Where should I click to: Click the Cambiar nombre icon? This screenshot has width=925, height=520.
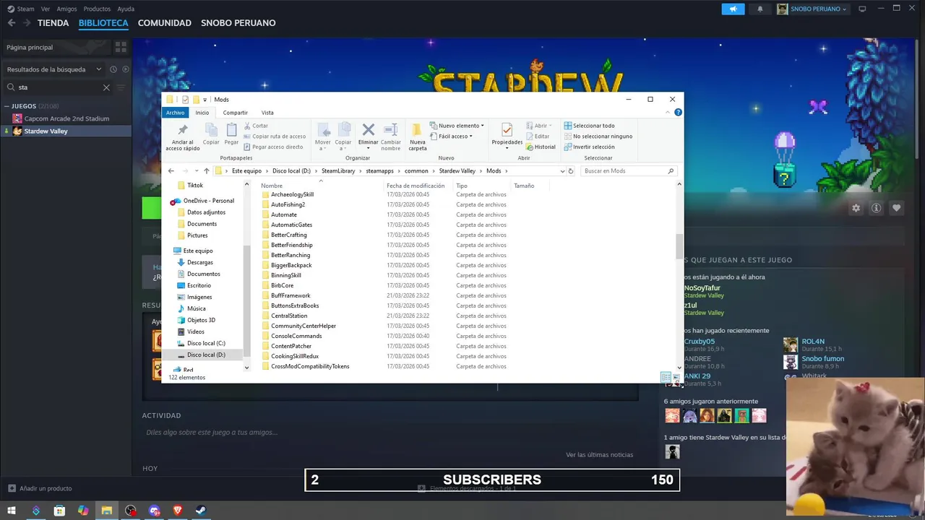click(391, 130)
